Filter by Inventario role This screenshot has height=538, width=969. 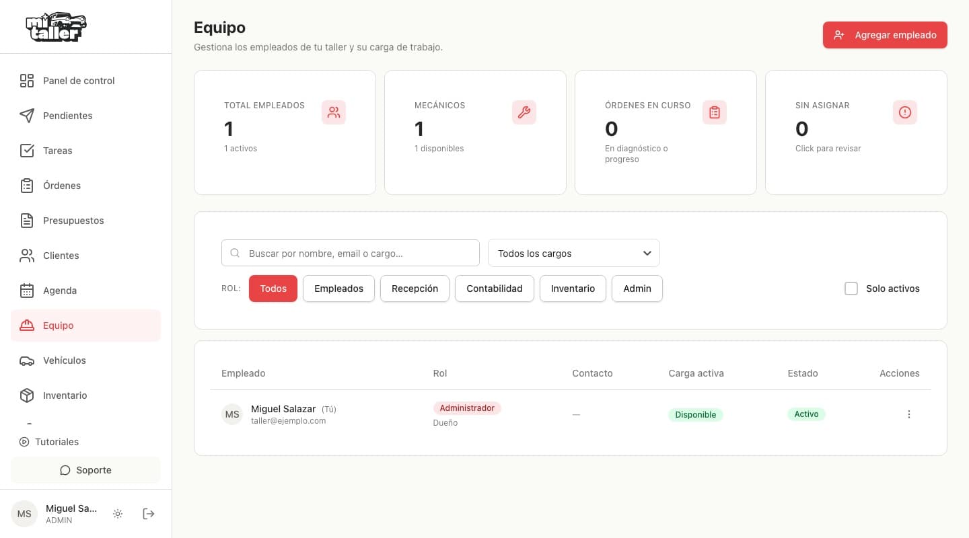point(573,289)
